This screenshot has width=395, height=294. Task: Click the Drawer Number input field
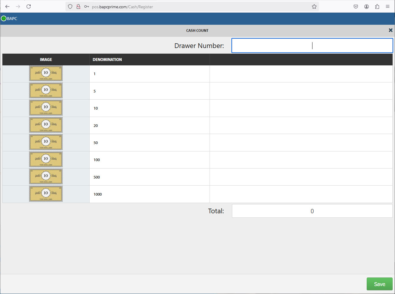click(312, 46)
